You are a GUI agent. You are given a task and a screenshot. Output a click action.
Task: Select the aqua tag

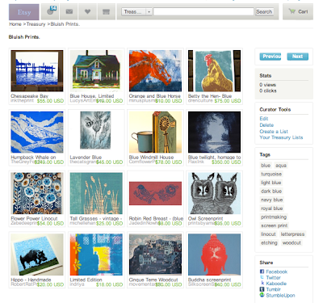tap(281, 166)
